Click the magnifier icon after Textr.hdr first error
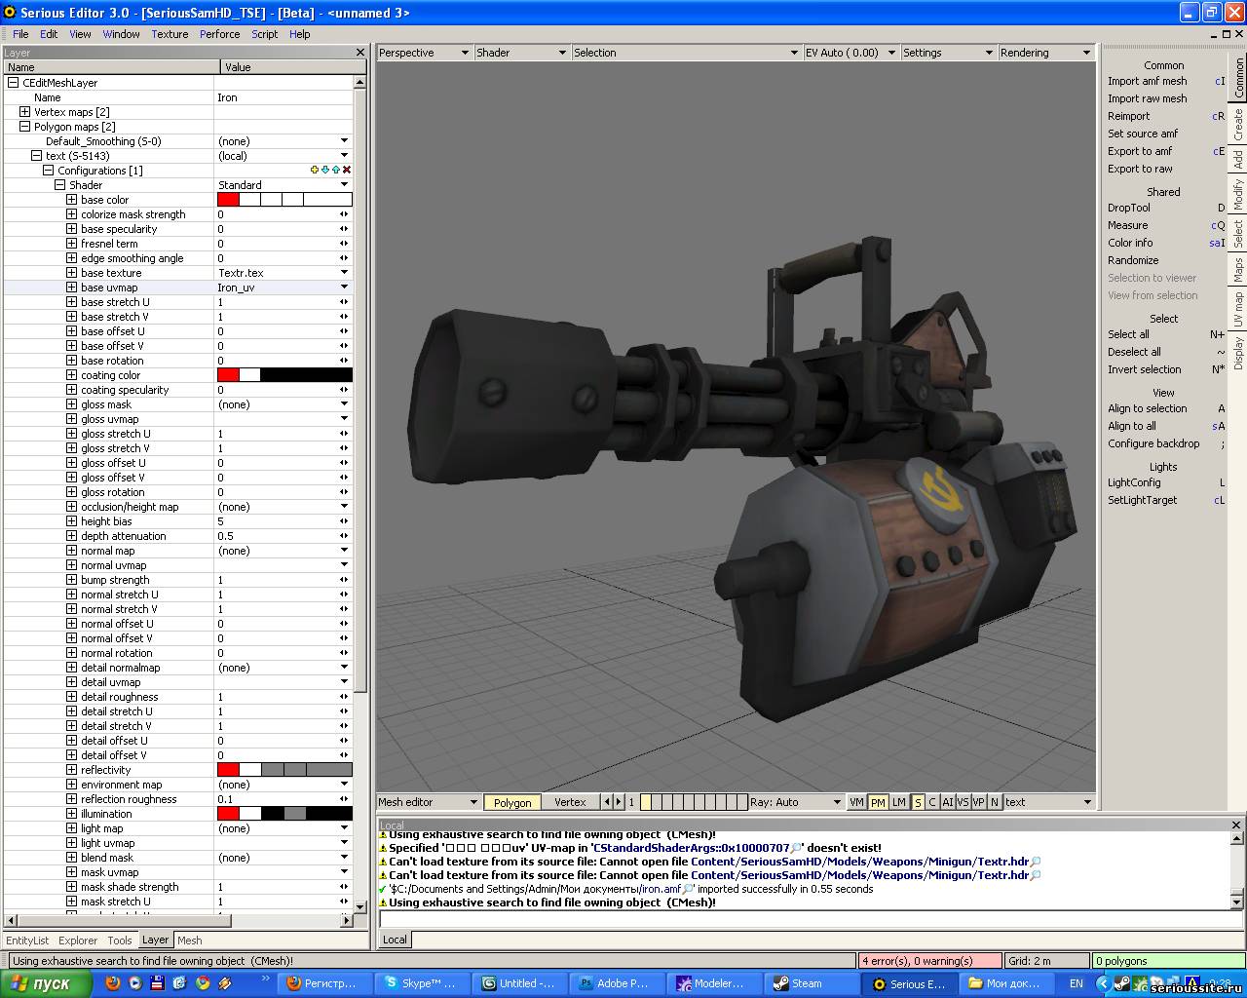This screenshot has width=1247, height=998. pos(1036,862)
